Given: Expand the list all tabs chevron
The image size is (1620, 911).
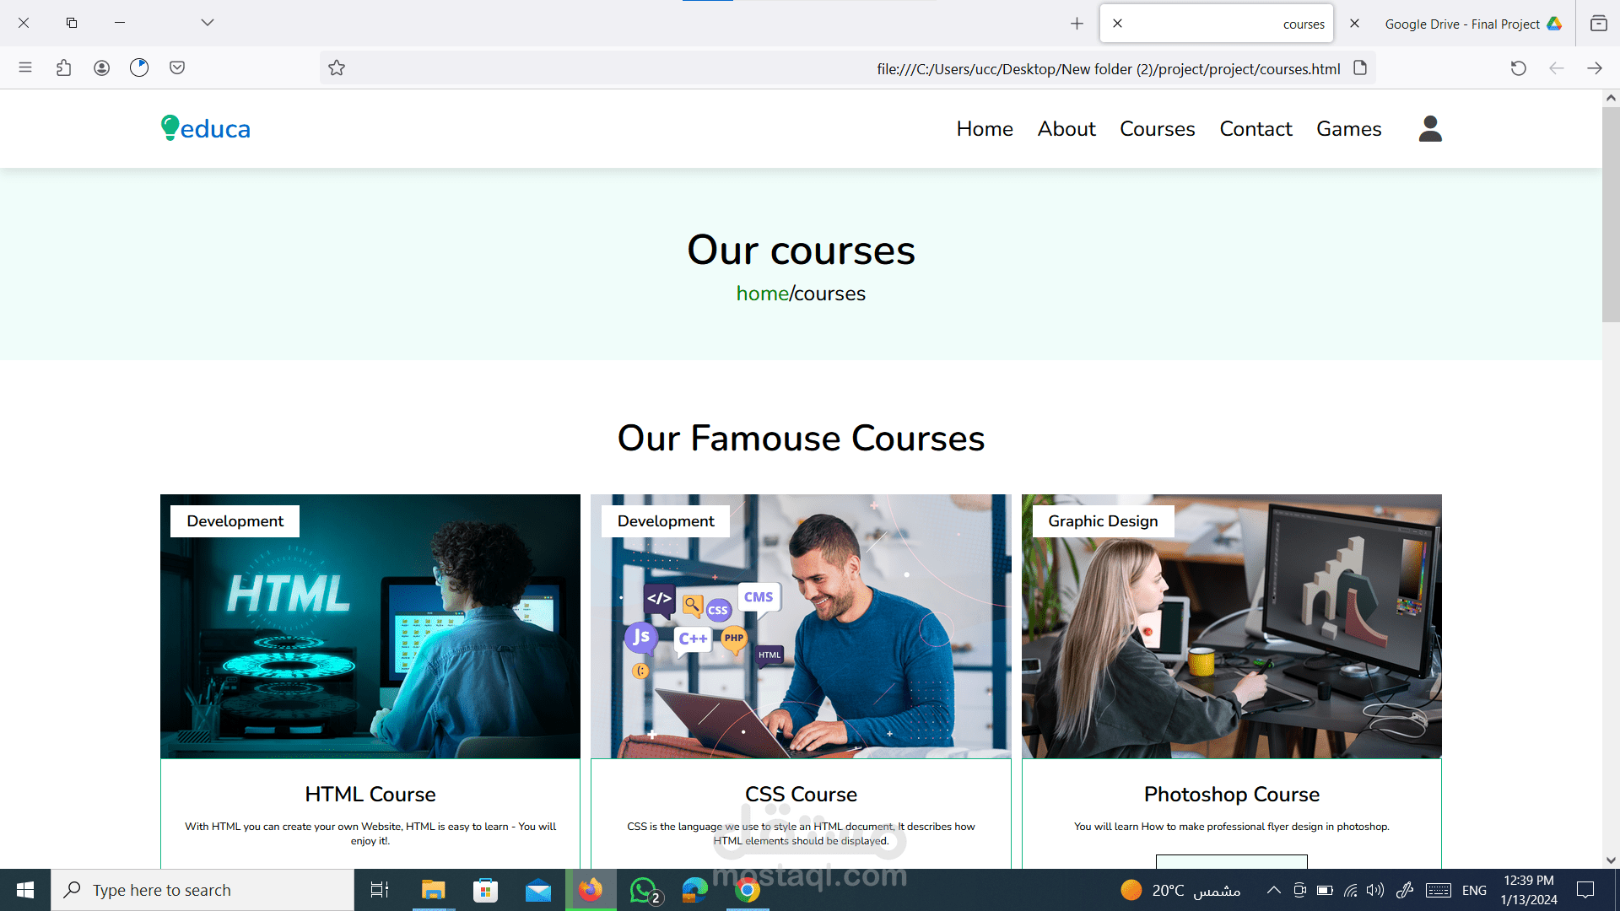Looking at the screenshot, I should click(x=208, y=23).
